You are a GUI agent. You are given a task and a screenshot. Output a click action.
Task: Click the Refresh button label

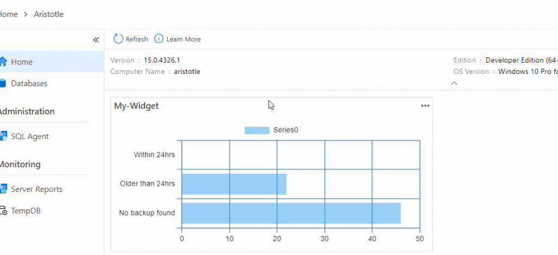coord(137,39)
